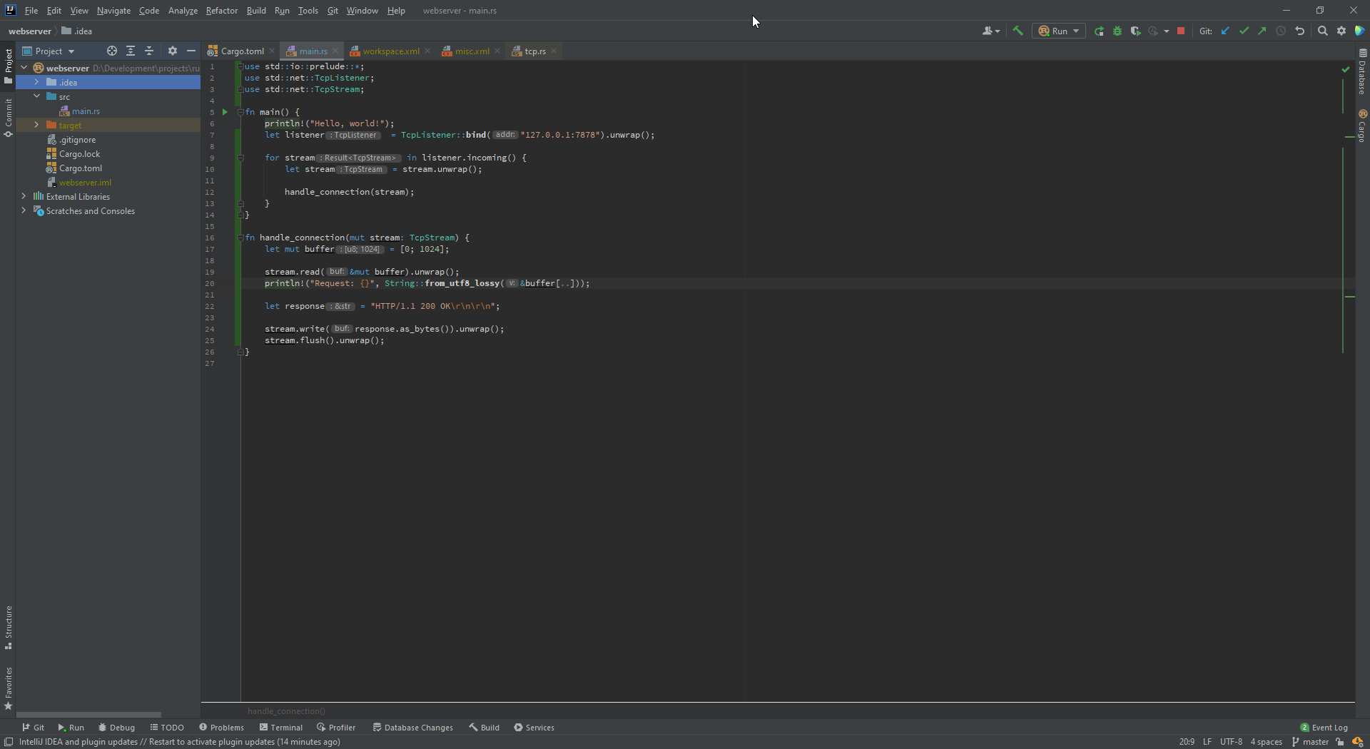Stop the process with the red square icon
The height and width of the screenshot is (749, 1370).
[1182, 31]
